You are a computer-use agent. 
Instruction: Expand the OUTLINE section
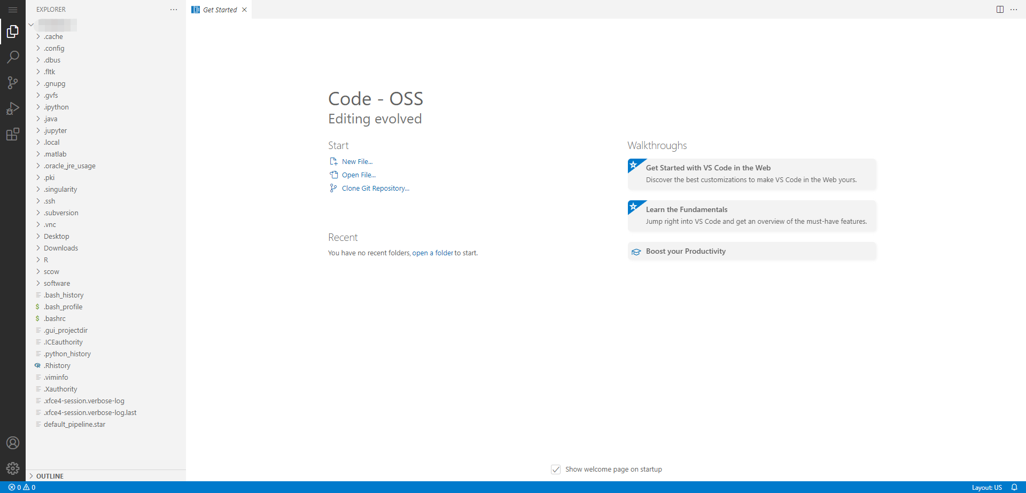[50, 476]
